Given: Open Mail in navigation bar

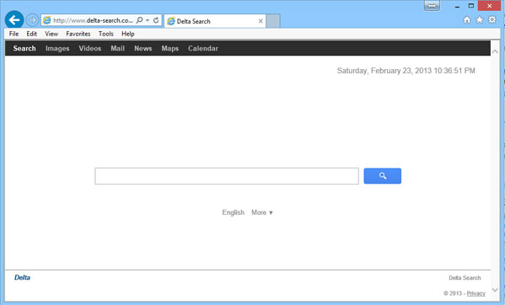Looking at the screenshot, I should tap(117, 48).
